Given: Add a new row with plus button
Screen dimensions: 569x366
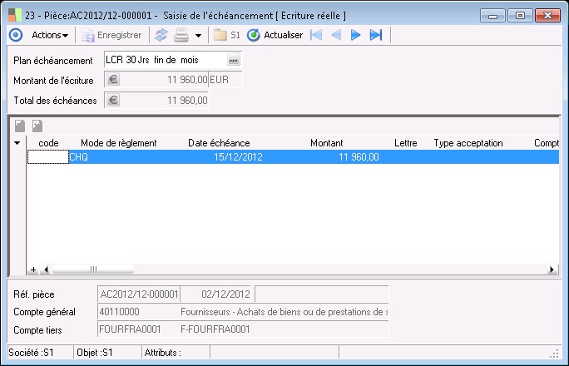Looking at the screenshot, I should coord(33,270).
